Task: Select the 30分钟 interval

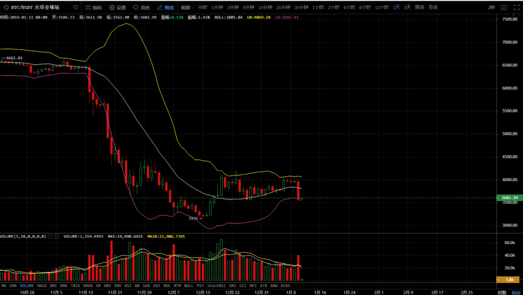Action: point(301,7)
